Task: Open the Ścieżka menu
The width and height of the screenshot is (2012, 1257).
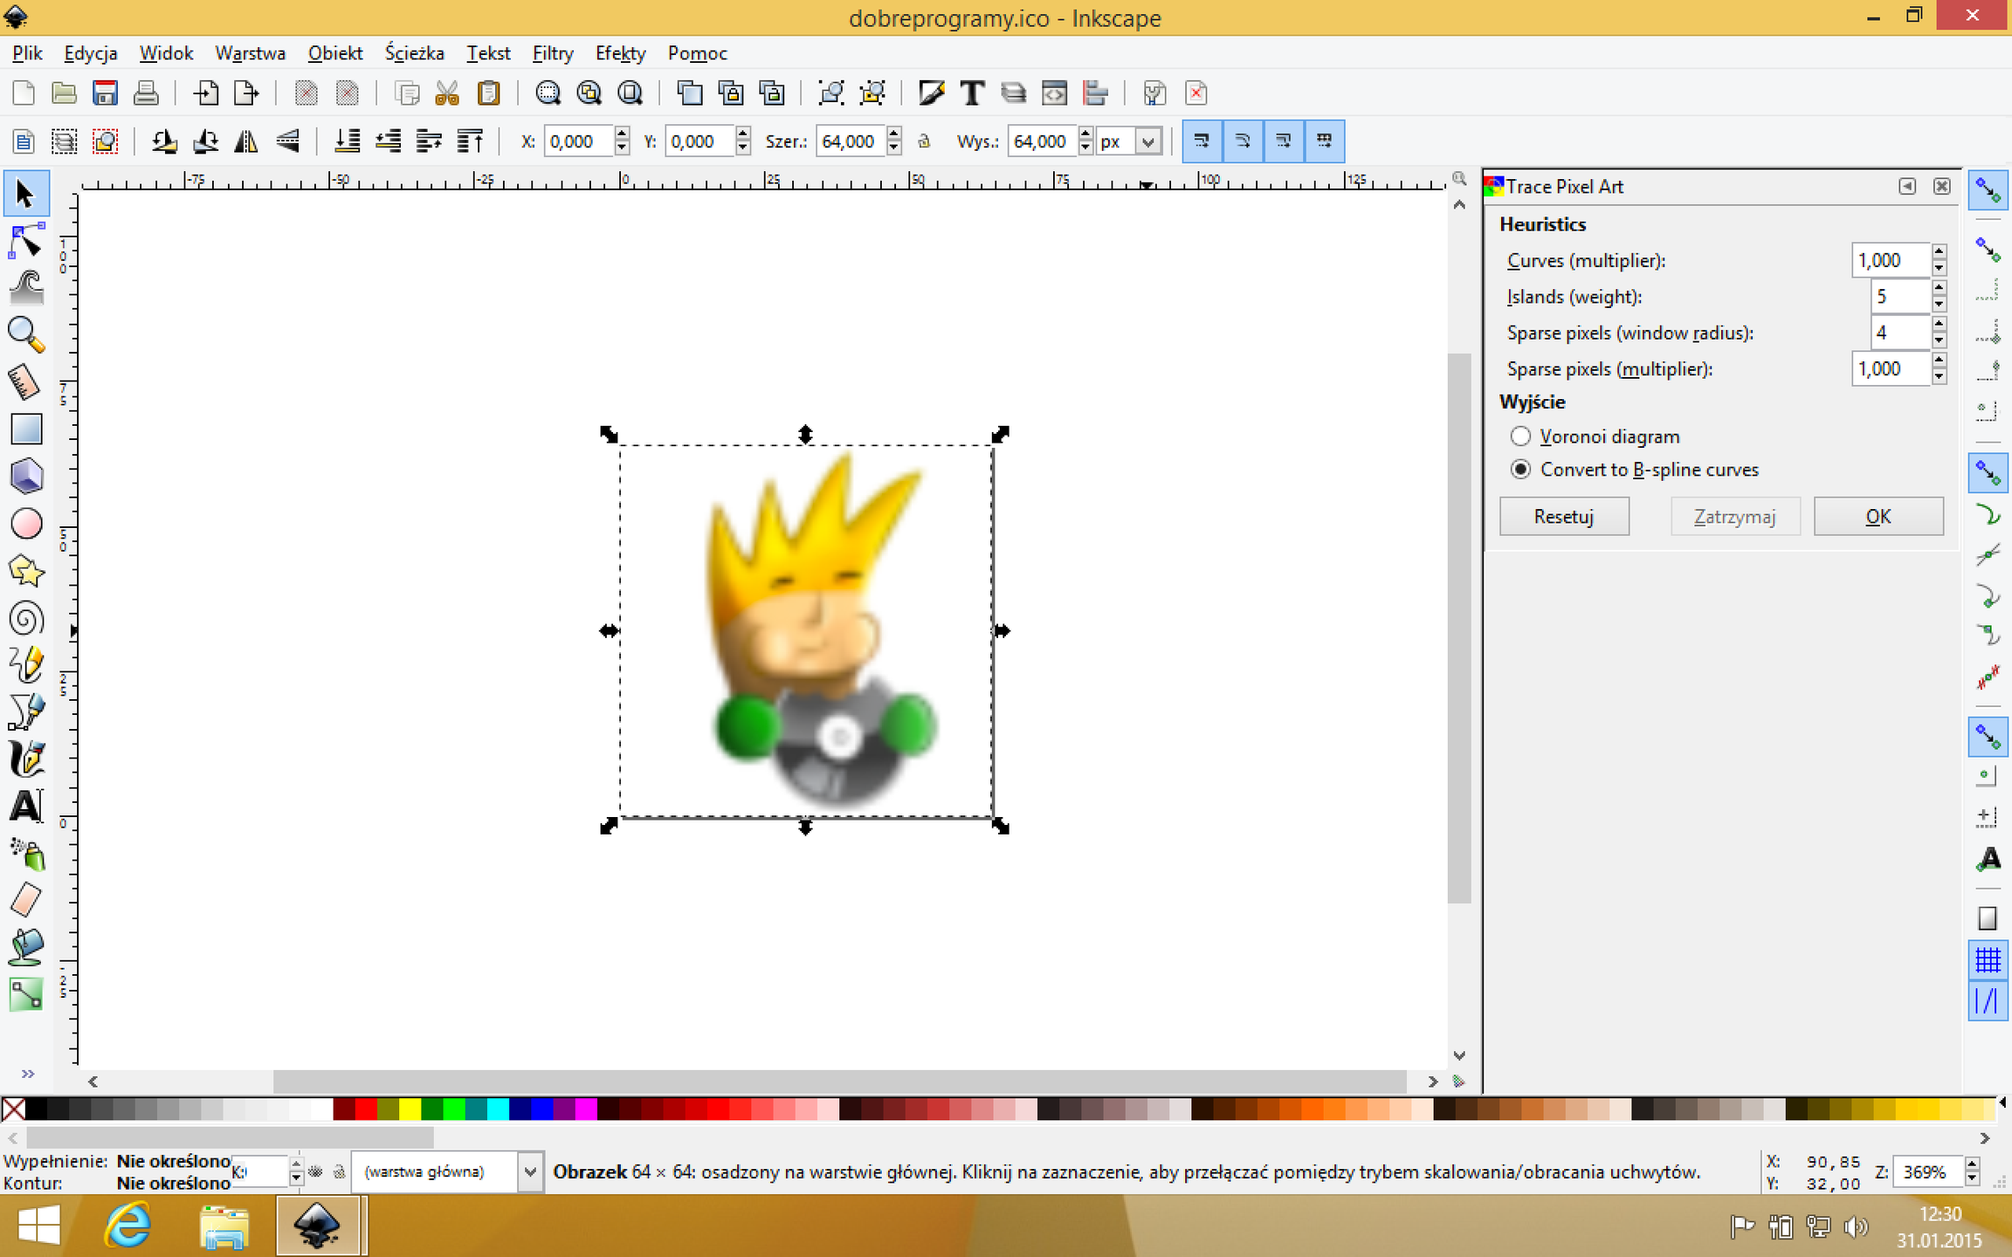Action: 414,53
